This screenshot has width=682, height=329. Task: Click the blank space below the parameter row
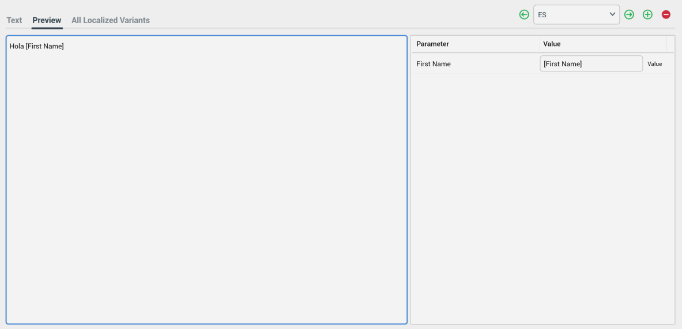pyautogui.click(x=542, y=196)
